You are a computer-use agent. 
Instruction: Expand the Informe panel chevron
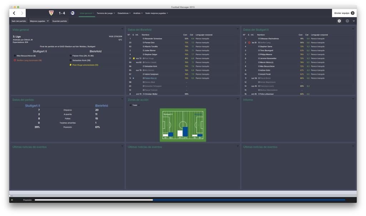tap(353, 99)
